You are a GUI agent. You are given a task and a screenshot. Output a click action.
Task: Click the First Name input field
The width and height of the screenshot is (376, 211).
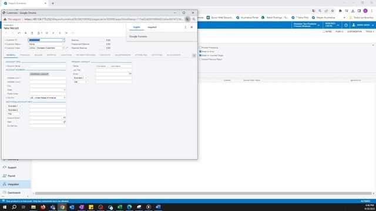102,66
